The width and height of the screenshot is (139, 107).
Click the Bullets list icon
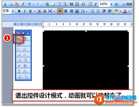tap(98, 11)
